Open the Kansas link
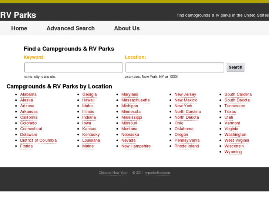 89,129
